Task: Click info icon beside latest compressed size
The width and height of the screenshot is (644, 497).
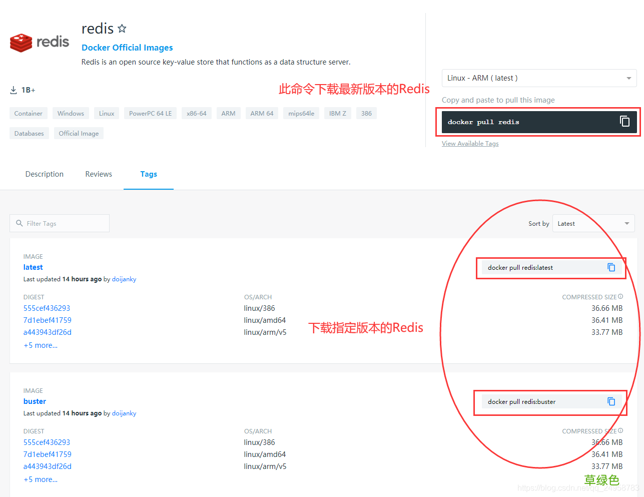Action: [x=620, y=297]
